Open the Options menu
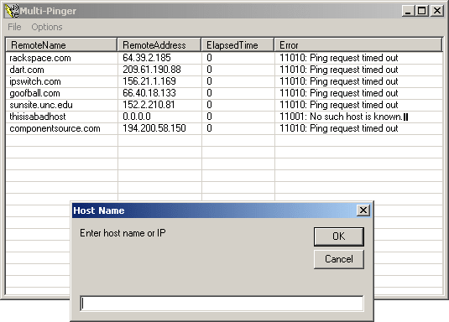The width and height of the screenshot is (449, 322). [47, 27]
